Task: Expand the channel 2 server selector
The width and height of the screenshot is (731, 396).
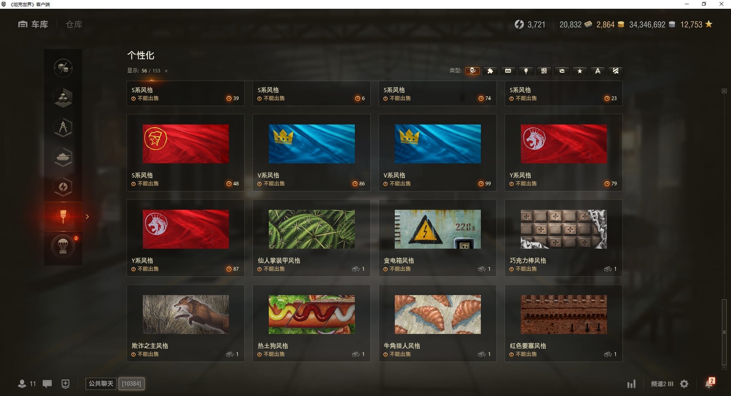Action: 662,384
